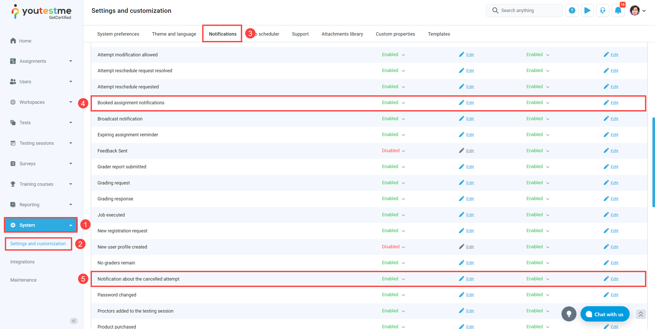The image size is (655, 329).
Task: Click the lightbulb suggestion icon
Action: click(569, 314)
